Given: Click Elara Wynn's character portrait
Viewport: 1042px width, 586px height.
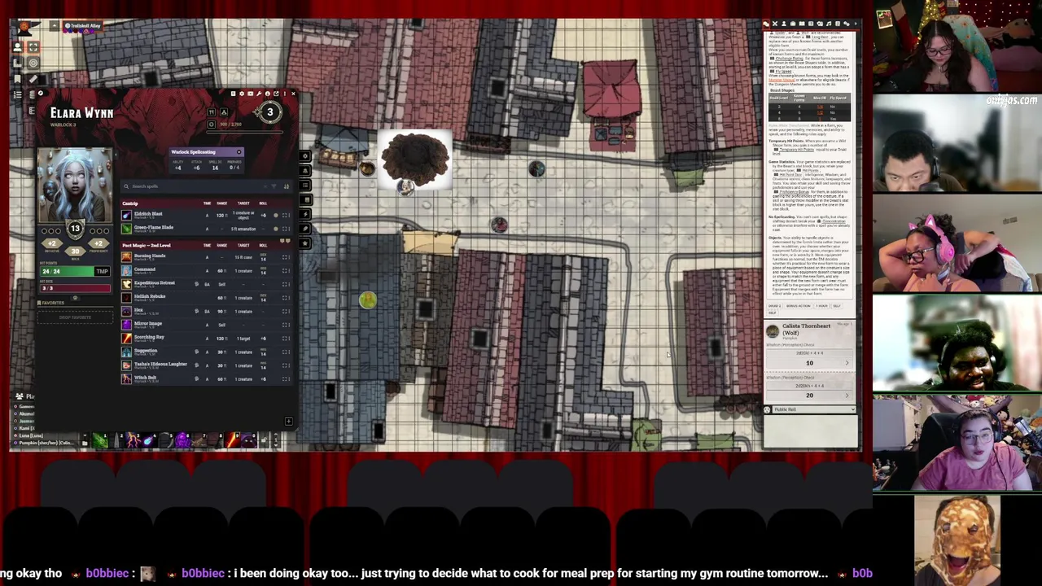Looking at the screenshot, I should [x=75, y=186].
